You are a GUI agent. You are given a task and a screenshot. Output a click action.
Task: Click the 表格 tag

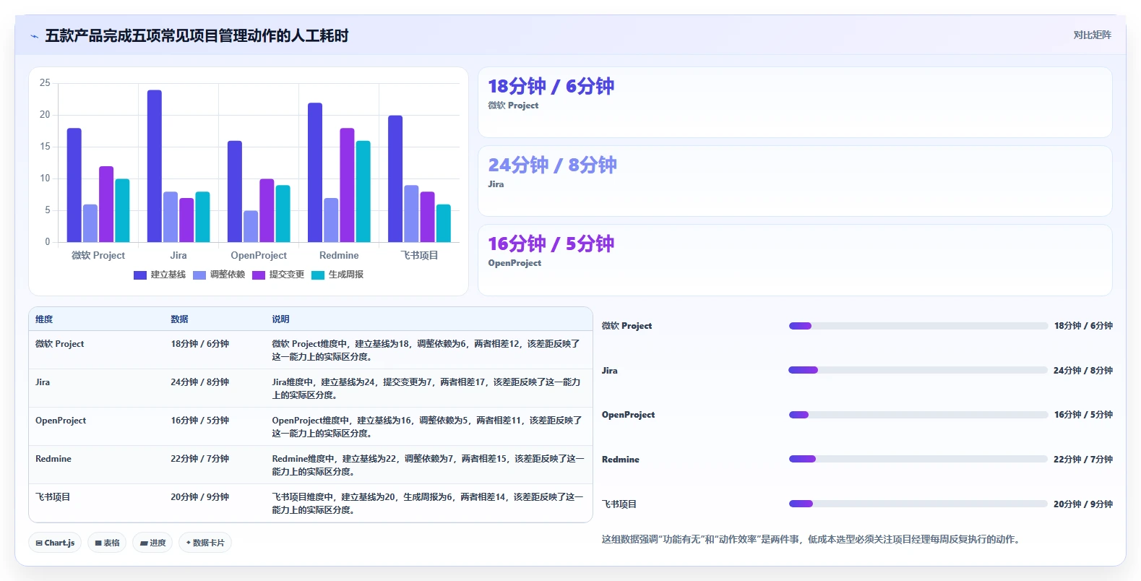point(107,543)
